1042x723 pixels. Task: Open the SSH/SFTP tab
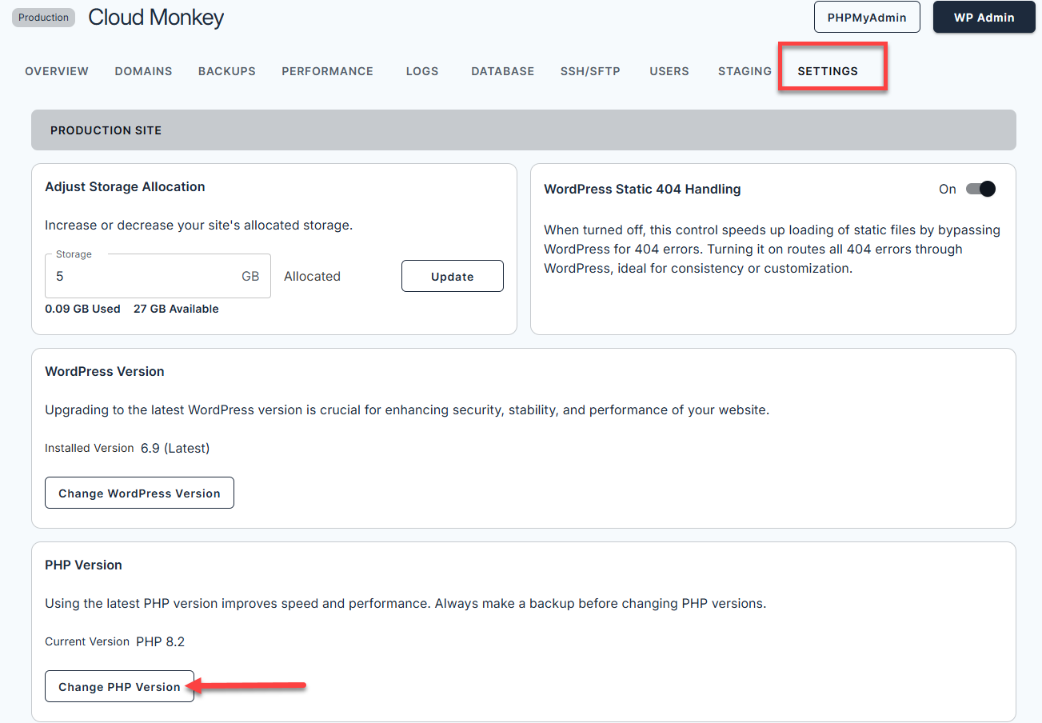[590, 70]
